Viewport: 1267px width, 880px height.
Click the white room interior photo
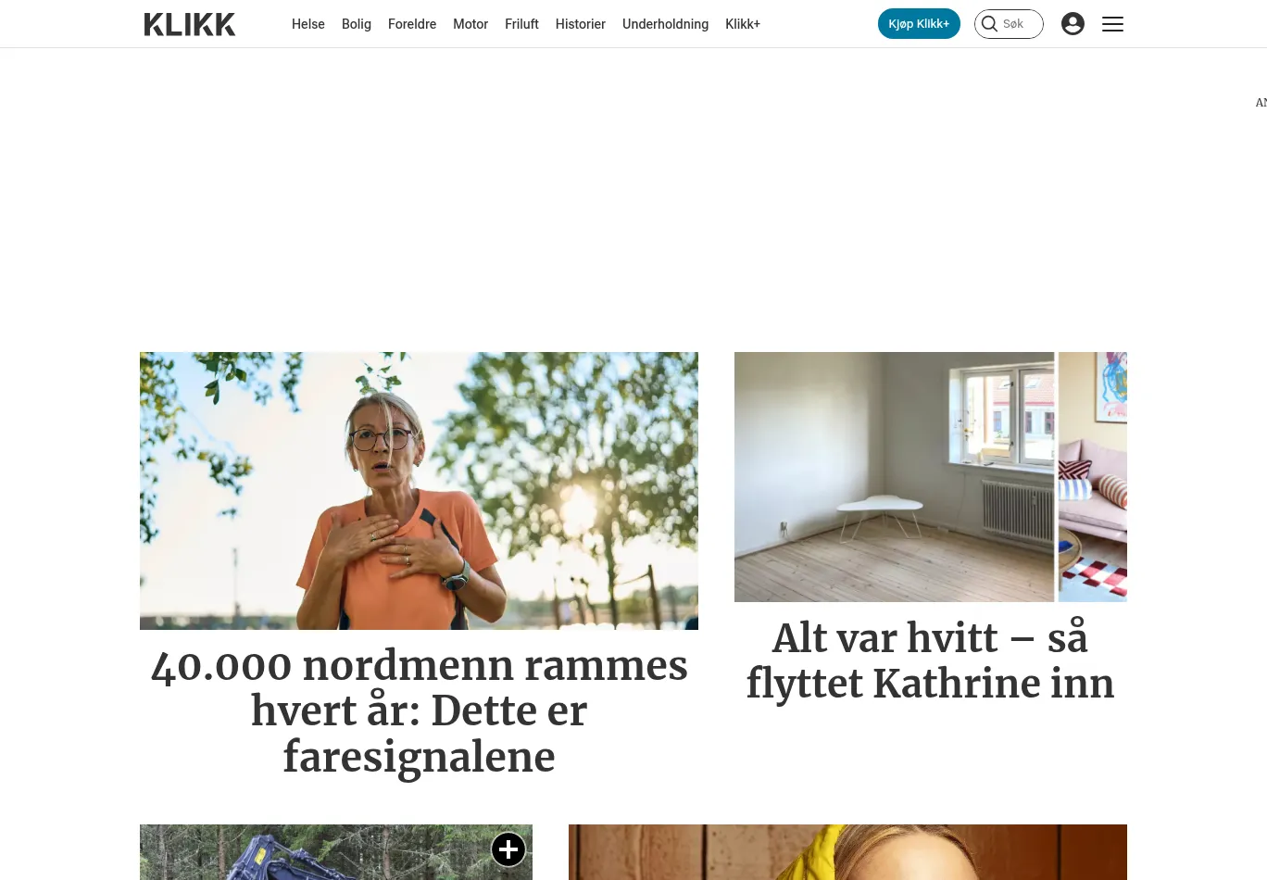931,477
